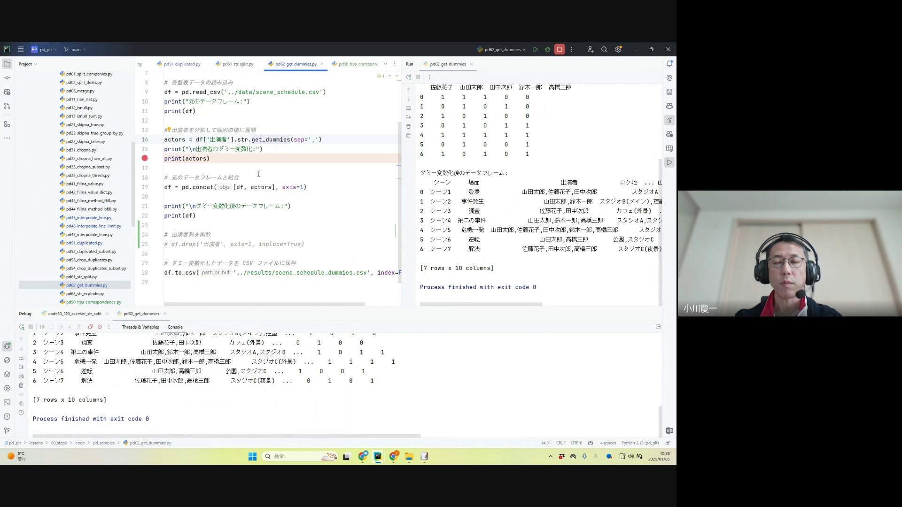Screen dimensions: 902x507
Task: Open pd62_get_dummies run configuration dropdown
Action: [502, 49]
